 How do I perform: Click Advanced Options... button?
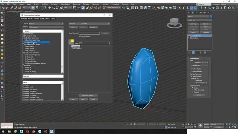88,96
